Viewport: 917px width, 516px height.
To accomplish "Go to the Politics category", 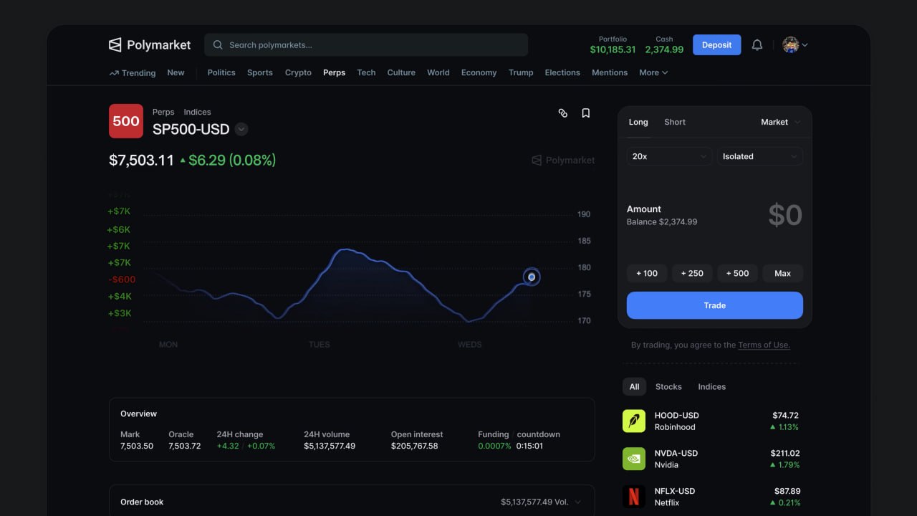I will [x=221, y=73].
